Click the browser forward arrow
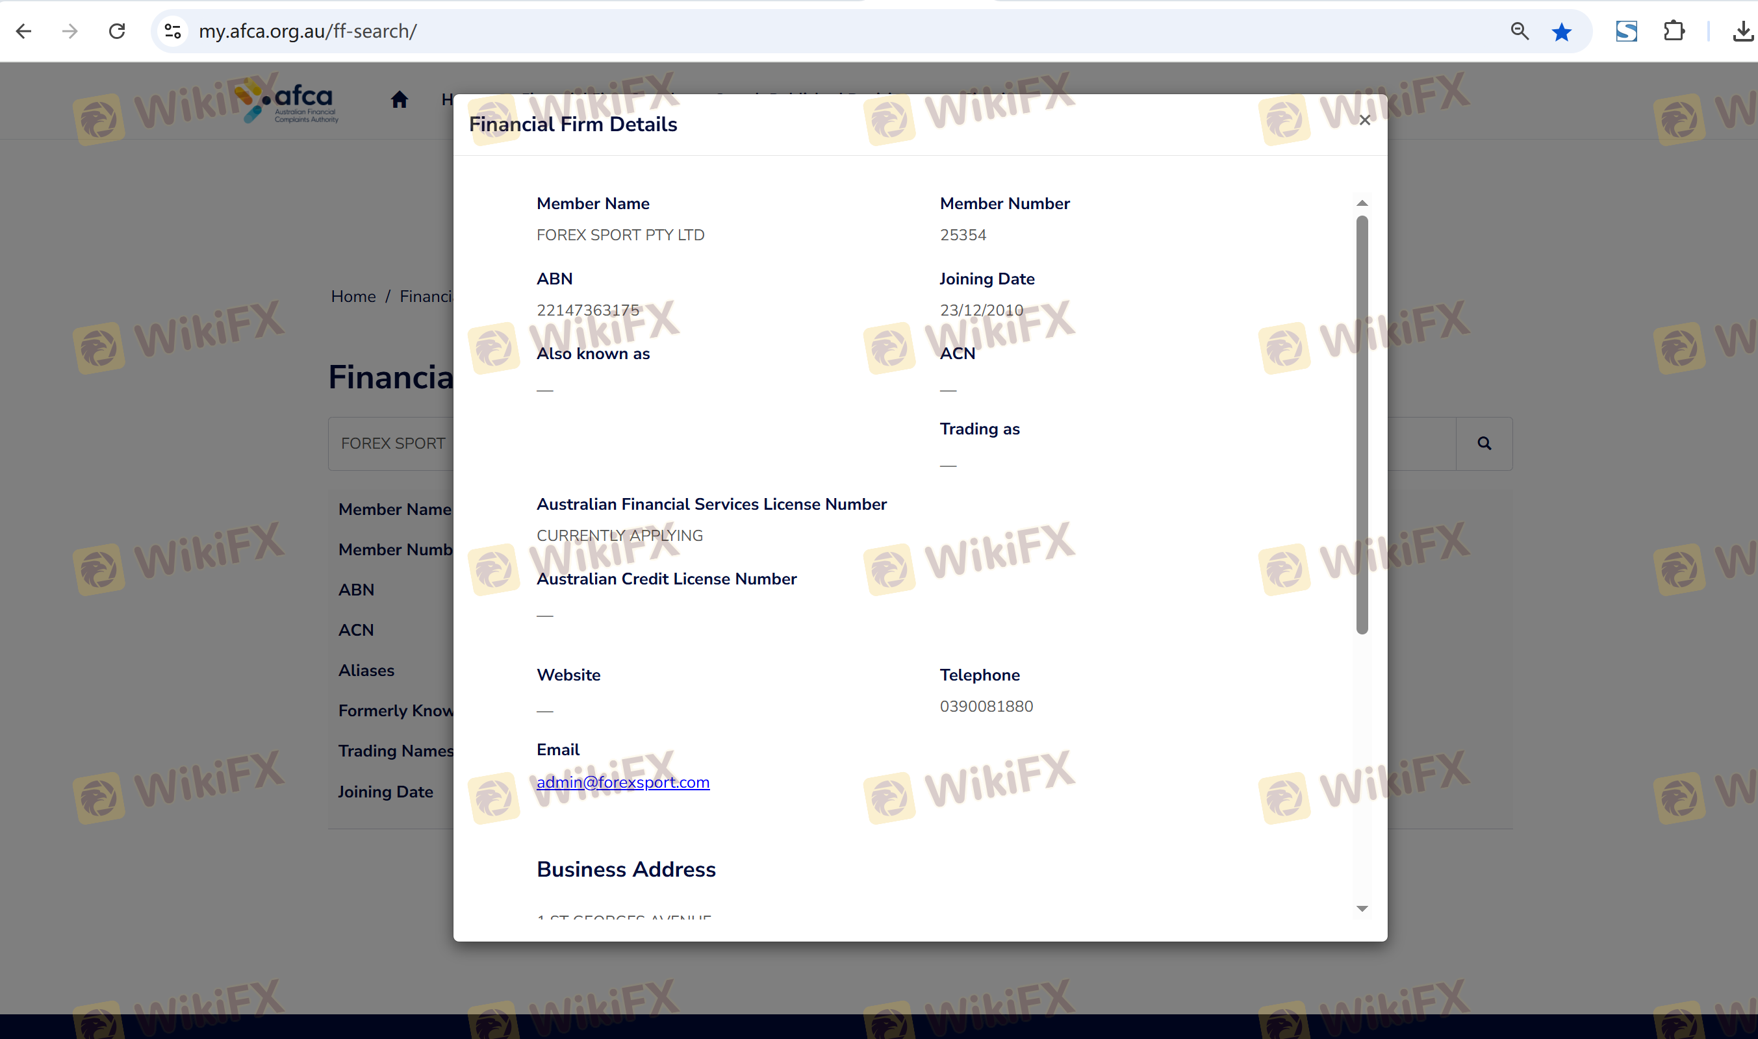1758x1039 pixels. [70, 31]
